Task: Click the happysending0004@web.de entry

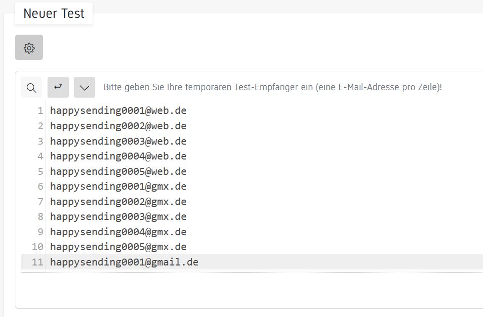Action: (x=118, y=156)
